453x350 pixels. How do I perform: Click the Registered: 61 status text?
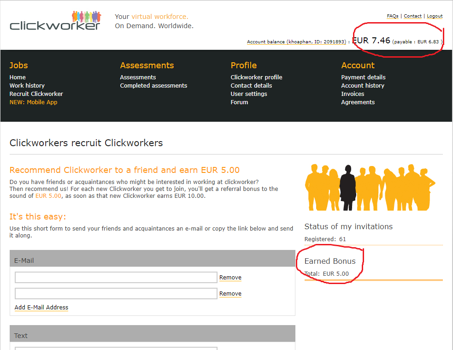[325, 239]
